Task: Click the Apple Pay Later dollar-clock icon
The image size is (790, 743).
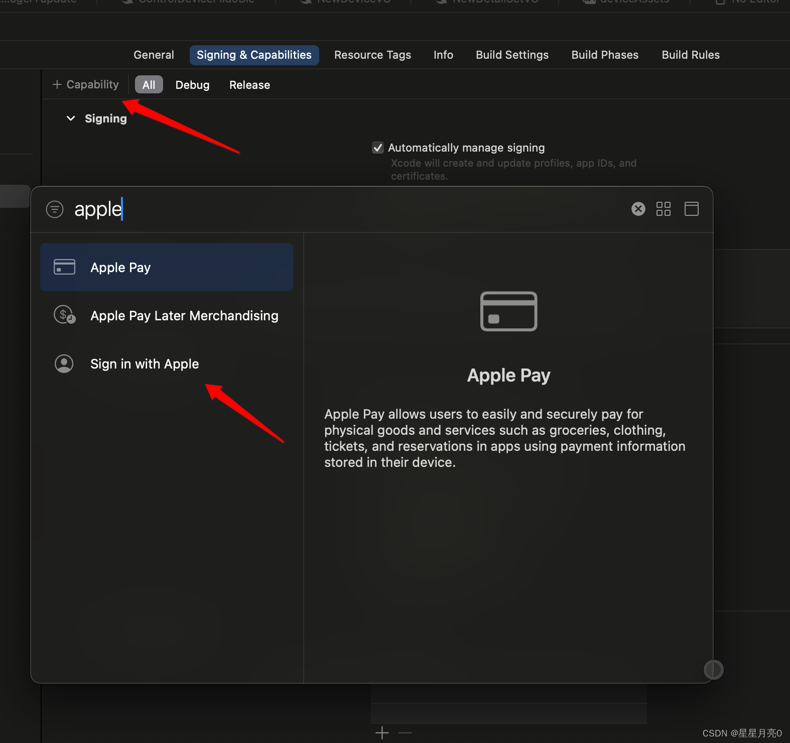Action: coord(64,315)
